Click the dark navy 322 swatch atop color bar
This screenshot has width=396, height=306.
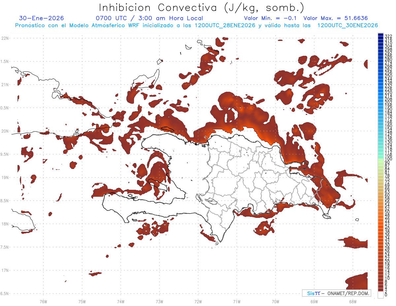pyautogui.click(x=380, y=35)
